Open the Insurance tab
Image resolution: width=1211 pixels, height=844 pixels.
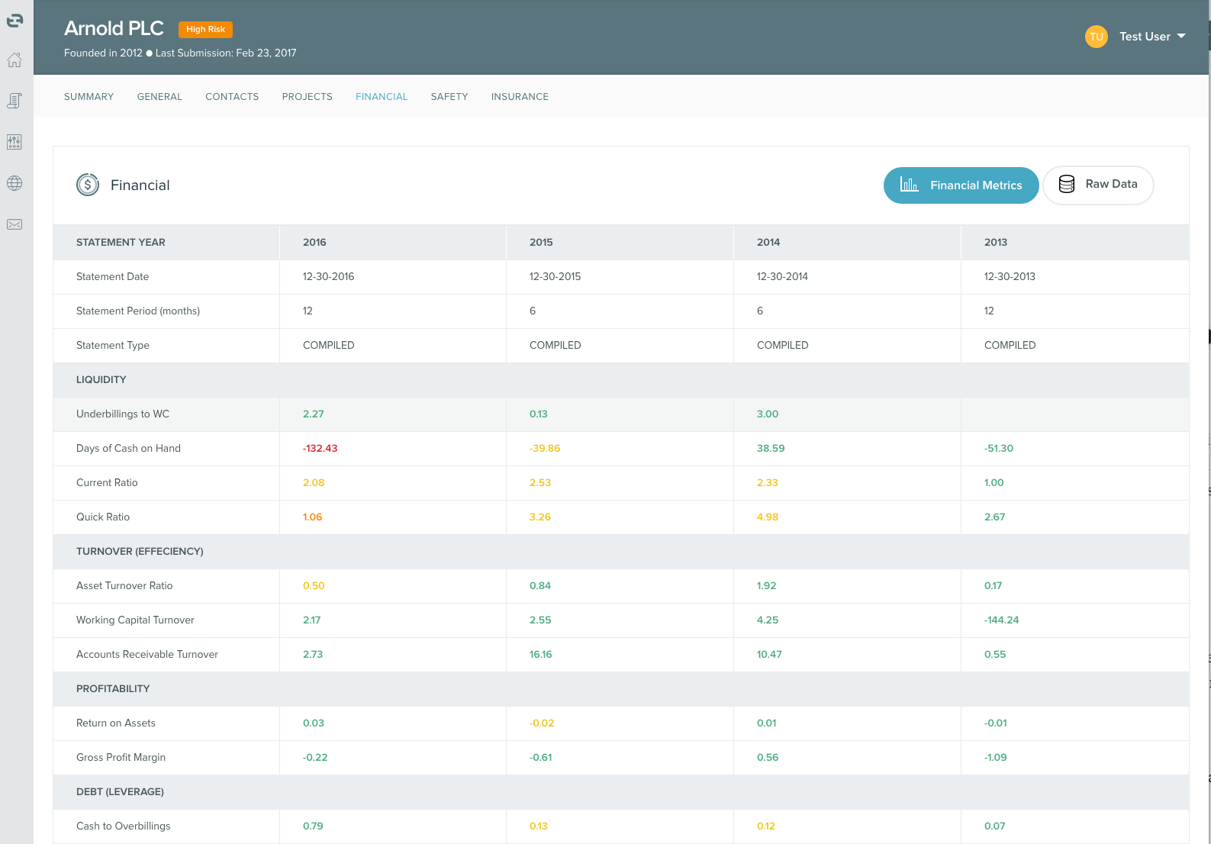pos(520,97)
